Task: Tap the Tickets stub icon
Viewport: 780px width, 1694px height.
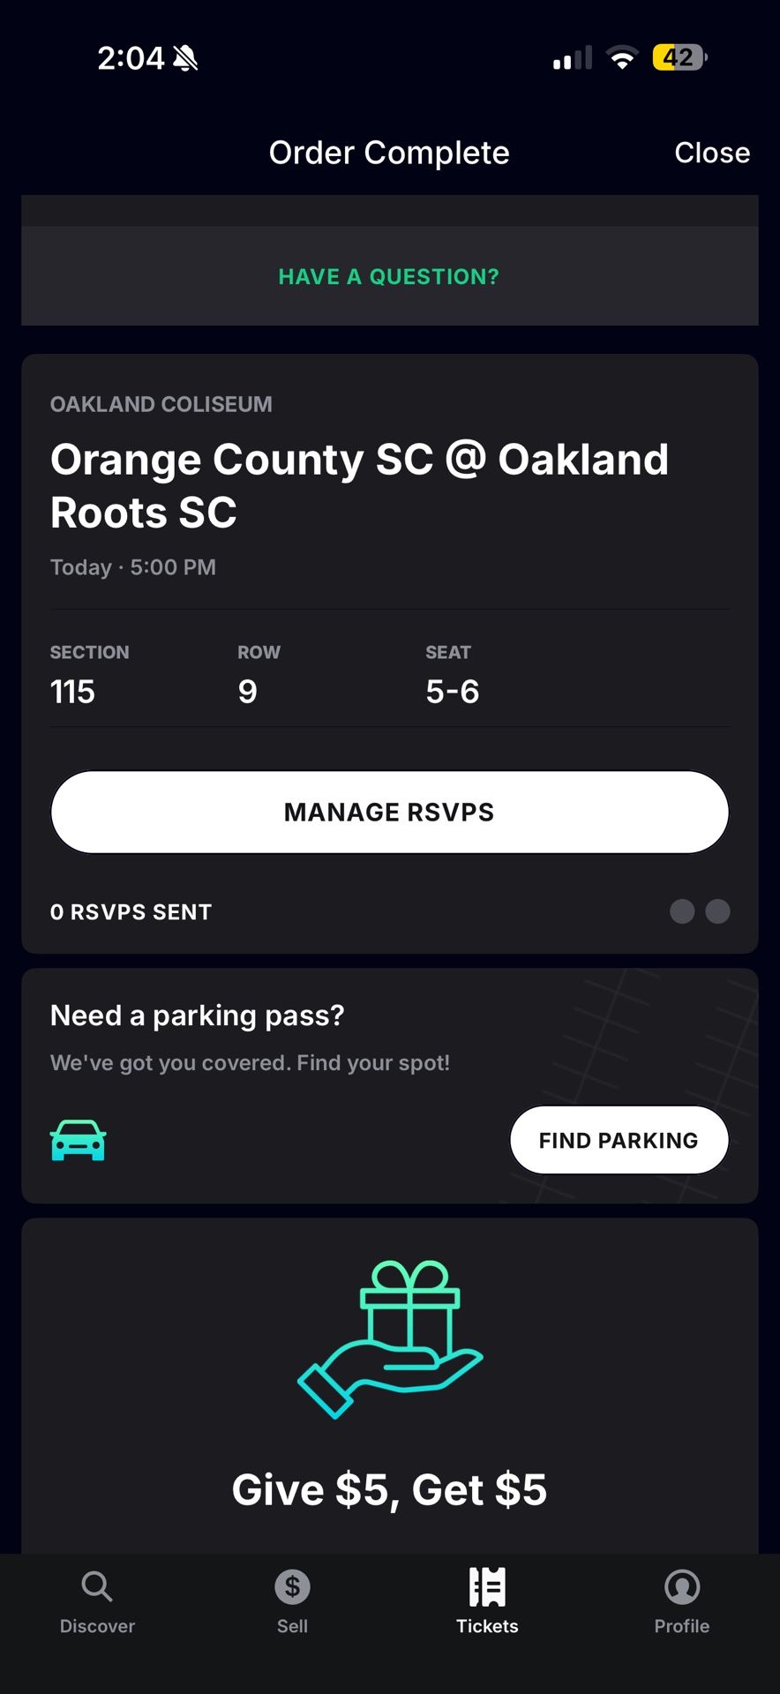Action: coord(487,1586)
